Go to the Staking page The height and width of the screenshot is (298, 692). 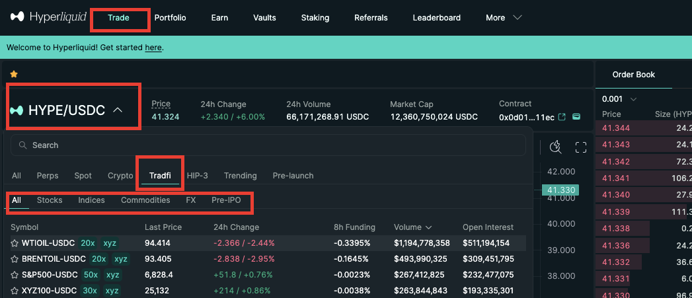[315, 18]
